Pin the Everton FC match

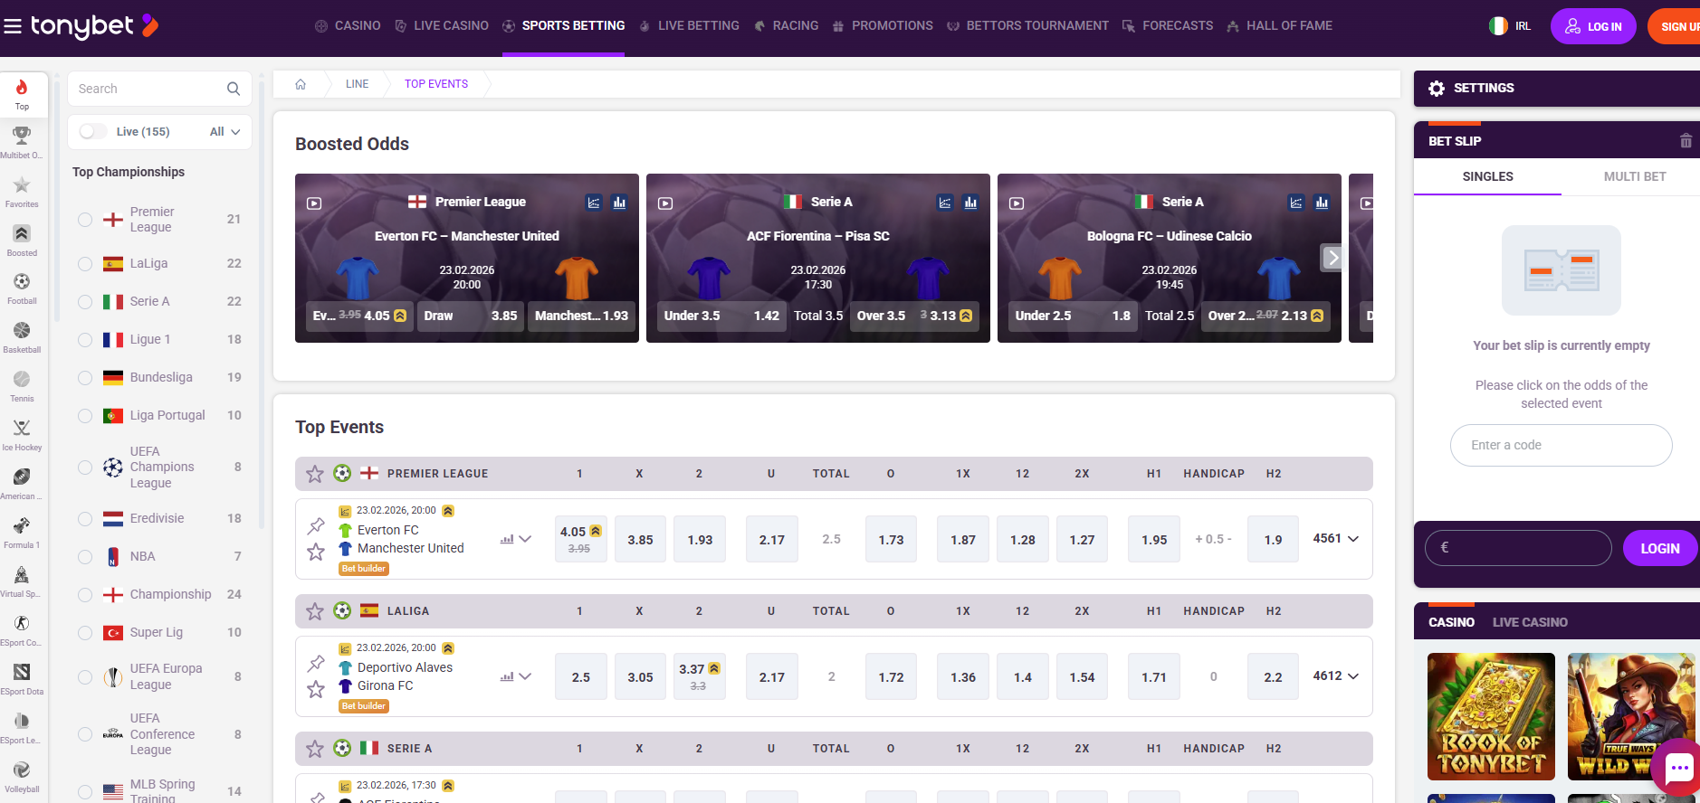point(316,525)
